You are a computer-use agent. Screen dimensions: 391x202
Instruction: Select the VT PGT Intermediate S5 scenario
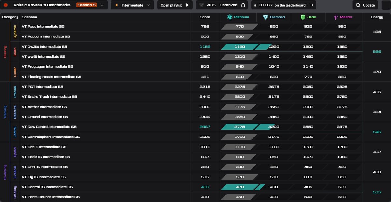(42, 87)
